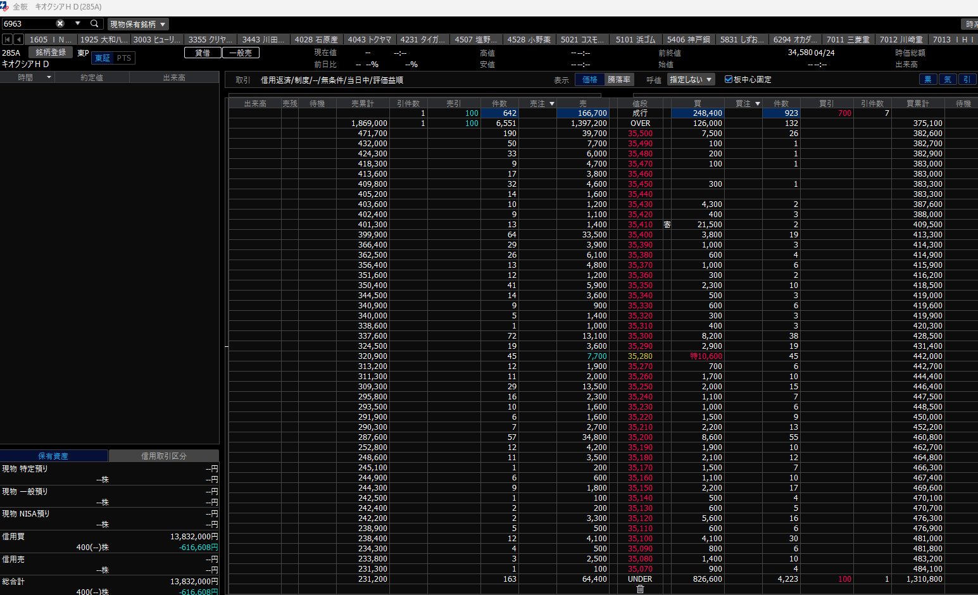Click the stock code input field
978x595 pixels.
[x=28, y=23]
